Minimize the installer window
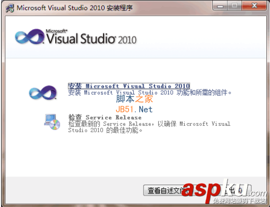 [x=220, y=6]
